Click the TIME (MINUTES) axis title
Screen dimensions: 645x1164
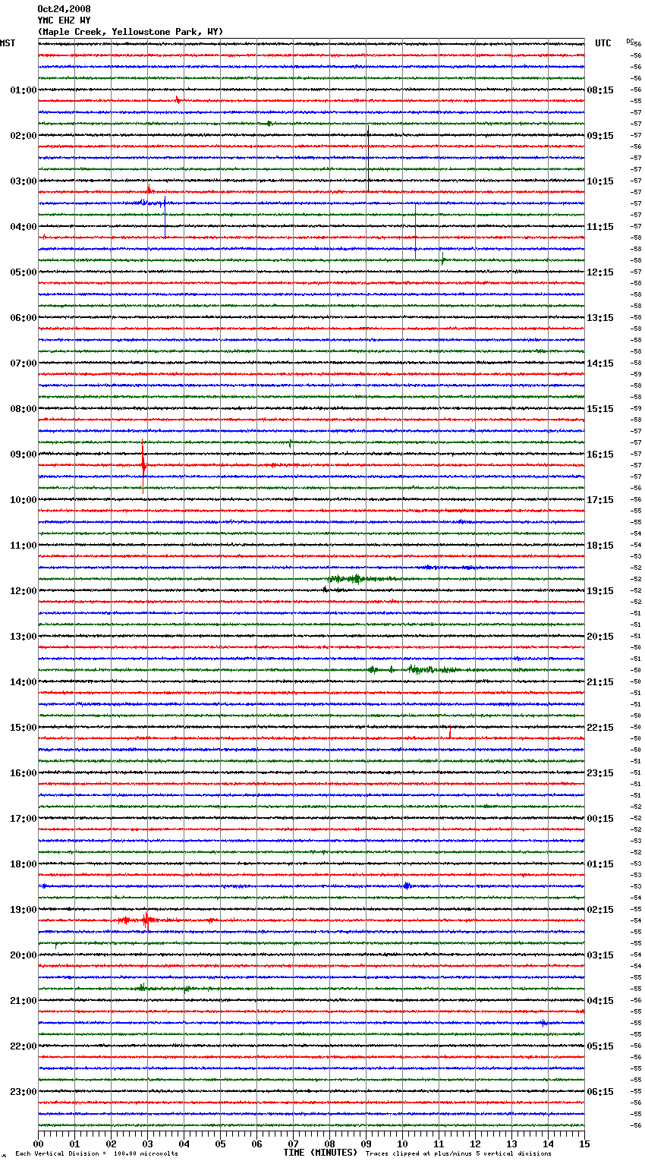320,1153
